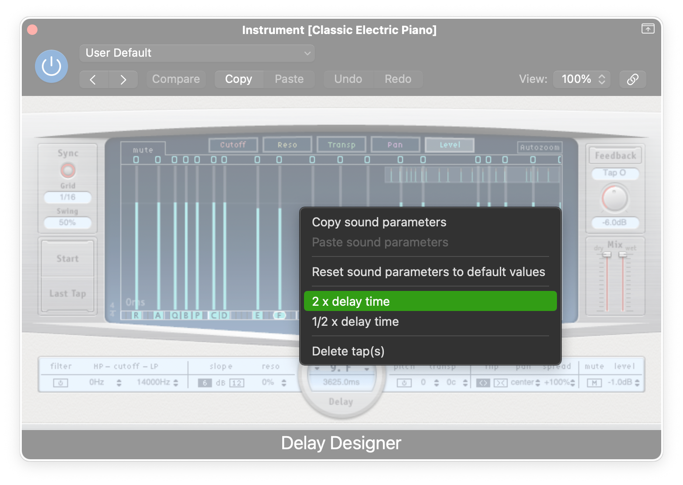Click the Copy button in header
Screen dimensions: 683x485
[x=239, y=79]
